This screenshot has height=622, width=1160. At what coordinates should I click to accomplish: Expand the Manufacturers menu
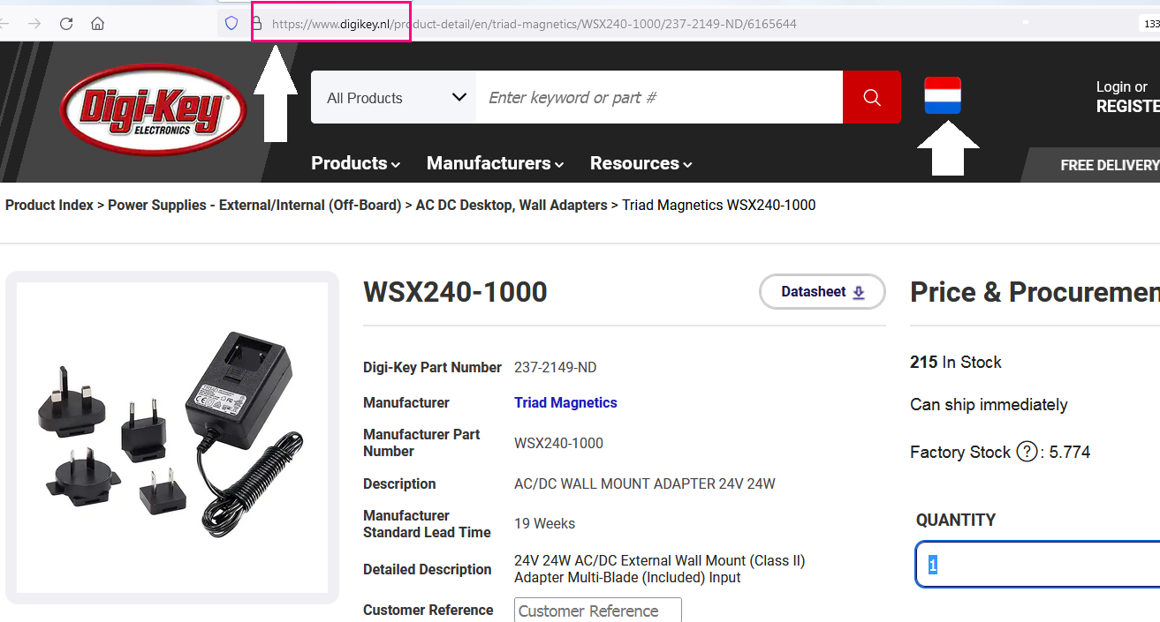496,163
